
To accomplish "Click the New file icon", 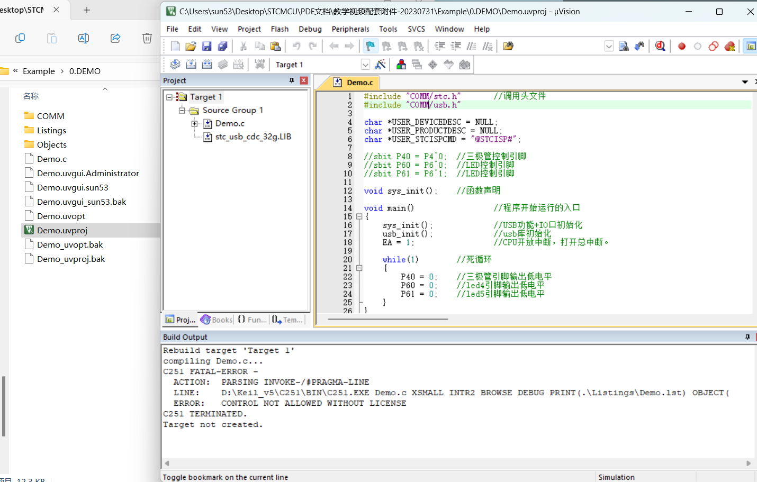I will (x=175, y=46).
